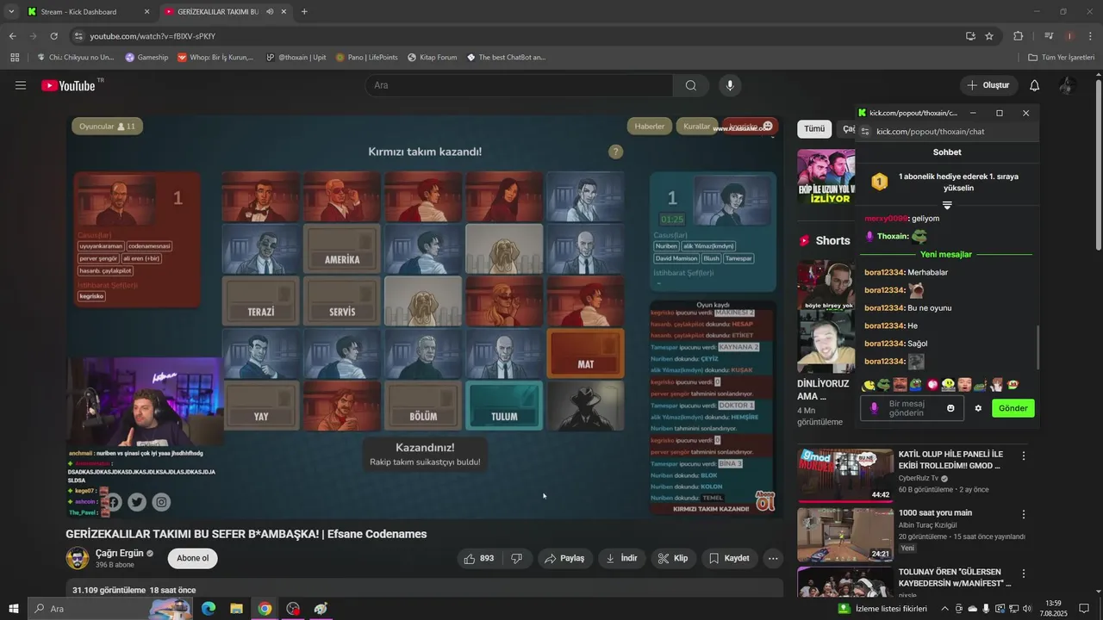The height and width of the screenshot is (620, 1103).
Task: Click the Kurallar button in the game
Action: point(696,127)
